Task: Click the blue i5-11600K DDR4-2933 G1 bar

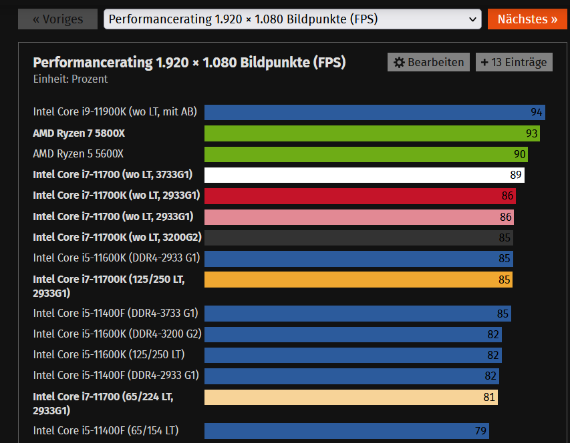Action: click(x=359, y=259)
